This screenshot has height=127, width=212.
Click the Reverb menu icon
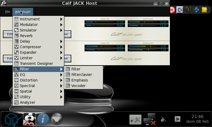point(16,36)
